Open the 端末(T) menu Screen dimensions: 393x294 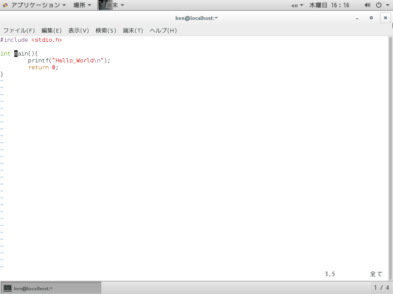pos(133,31)
